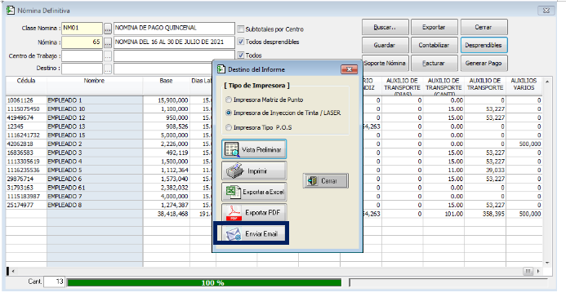Click the Nómina number field showing 65

[x=82, y=42]
